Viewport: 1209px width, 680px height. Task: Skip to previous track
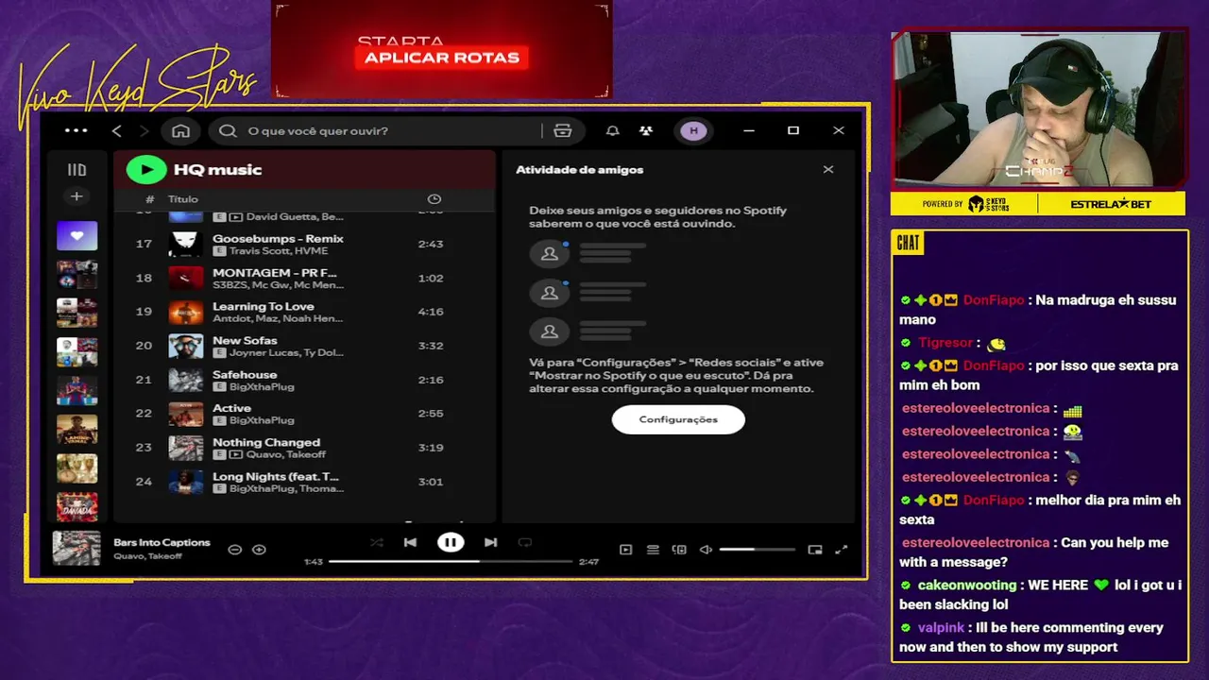(x=410, y=542)
